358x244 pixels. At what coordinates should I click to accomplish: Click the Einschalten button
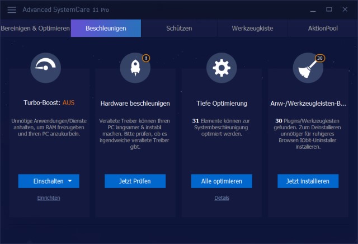click(x=49, y=181)
